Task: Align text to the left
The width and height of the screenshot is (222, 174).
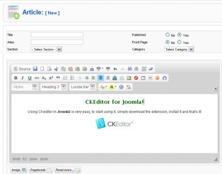Action: pos(94,78)
